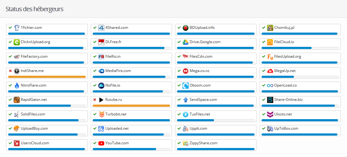Click the Drive.Google.com triangle icon
The image size is (347, 157).
click(x=186, y=42)
